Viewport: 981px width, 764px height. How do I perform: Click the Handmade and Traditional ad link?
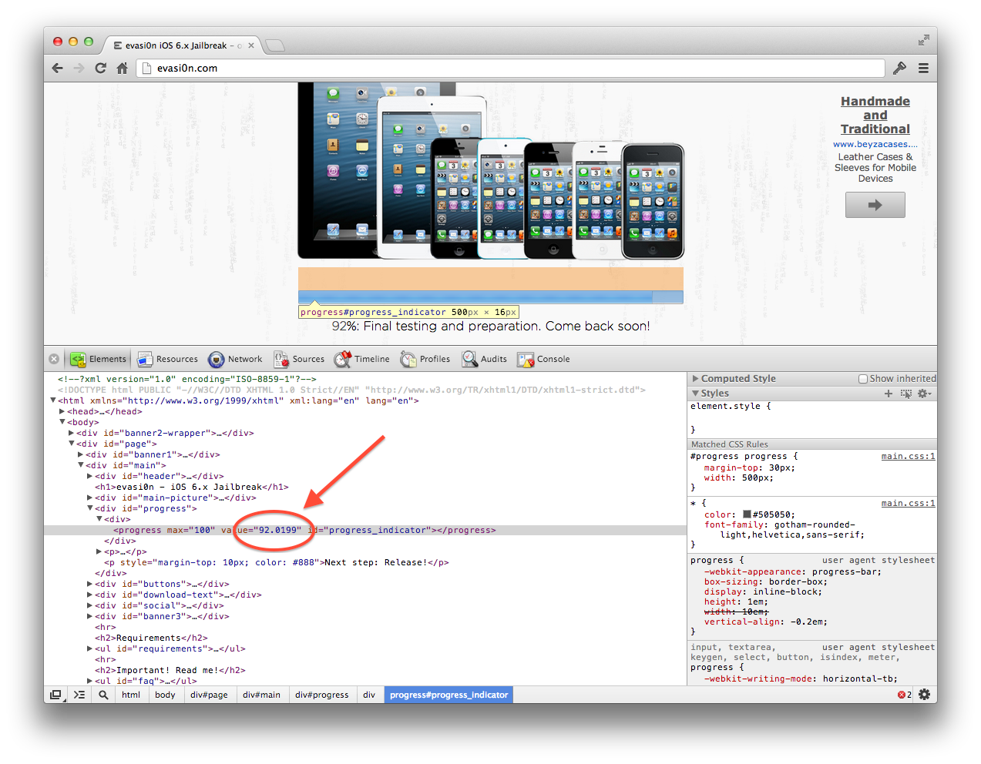(875, 116)
